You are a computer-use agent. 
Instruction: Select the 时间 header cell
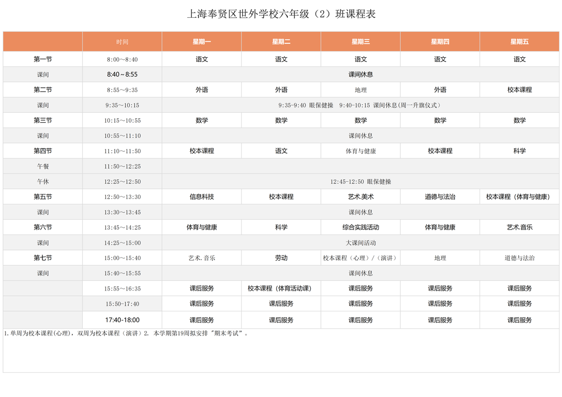122,41
